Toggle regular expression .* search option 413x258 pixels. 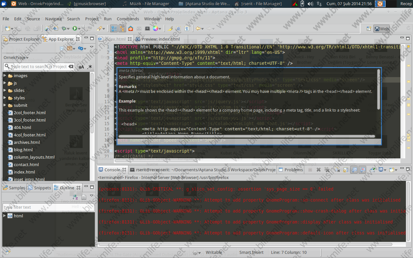[x=90, y=67]
